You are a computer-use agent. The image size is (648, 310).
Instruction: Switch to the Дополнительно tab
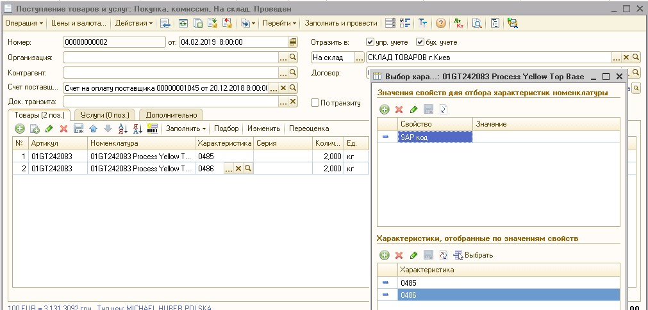(x=171, y=114)
